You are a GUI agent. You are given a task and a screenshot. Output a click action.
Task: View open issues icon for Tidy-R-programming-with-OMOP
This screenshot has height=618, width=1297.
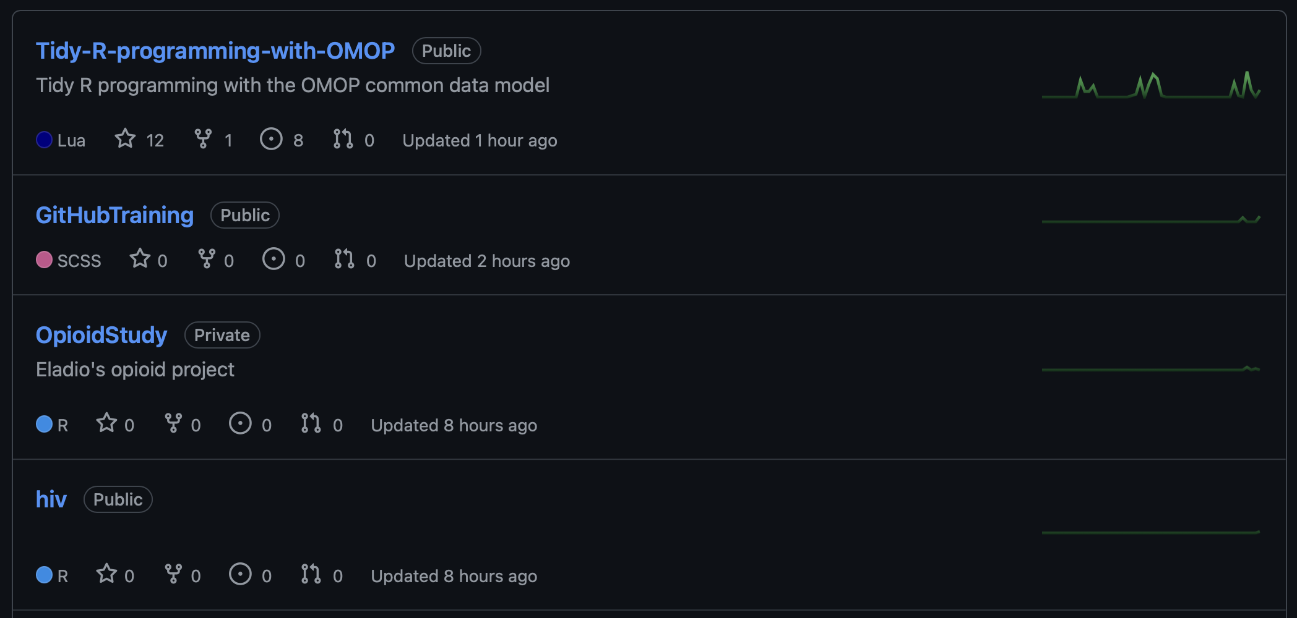[x=271, y=139]
